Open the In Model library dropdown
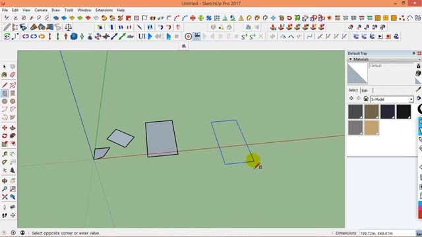422x237 pixels. 411,99
